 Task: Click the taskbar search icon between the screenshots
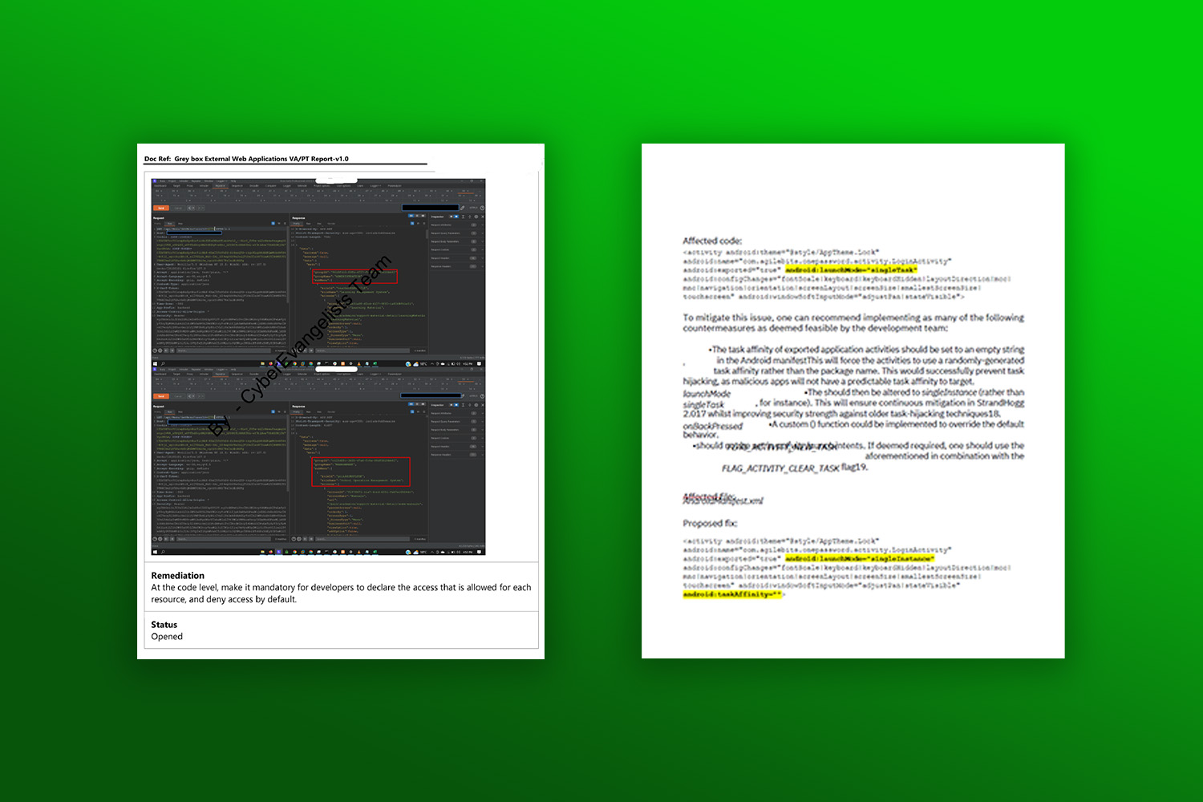point(163,363)
